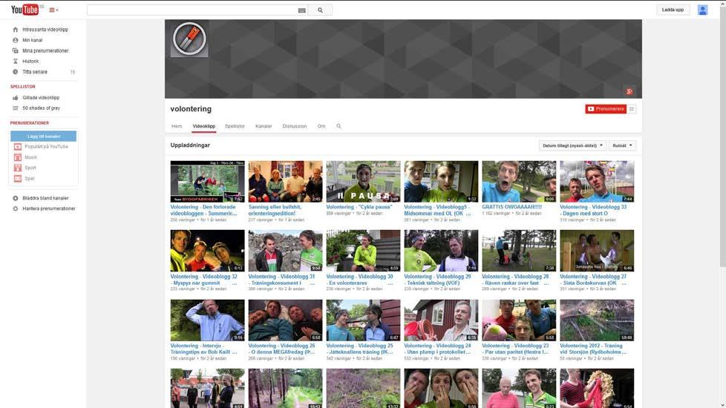Open the Den förlorade videobloggen thumbnail
The height and width of the screenshot is (408, 726).
point(207,182)
